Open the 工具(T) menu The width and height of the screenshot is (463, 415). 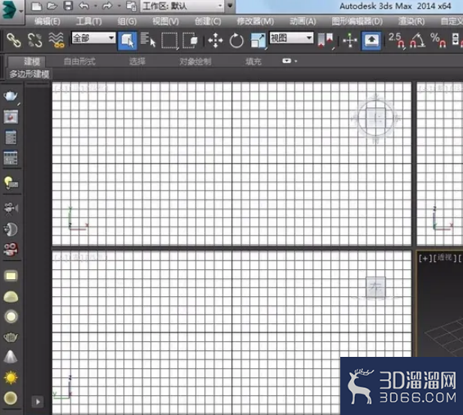(89, 21)
